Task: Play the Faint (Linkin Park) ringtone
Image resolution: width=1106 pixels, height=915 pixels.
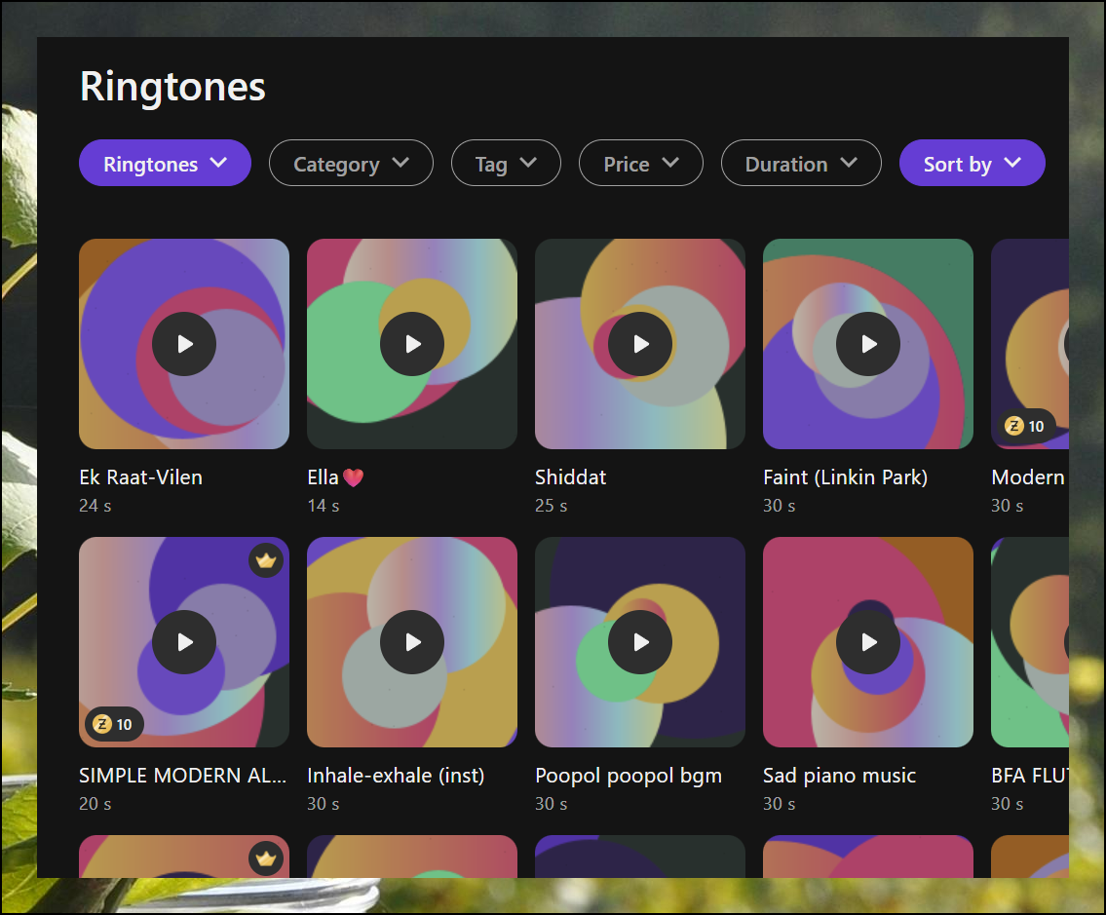Action: coord(867,344)
